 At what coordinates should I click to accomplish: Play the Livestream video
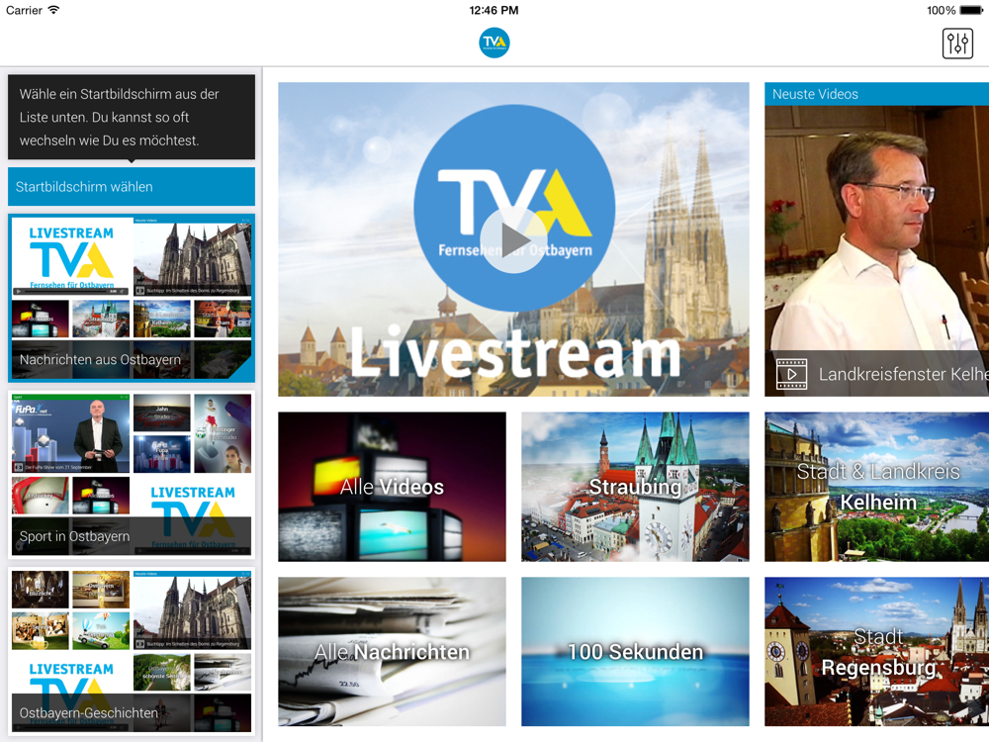click(513, 240)
